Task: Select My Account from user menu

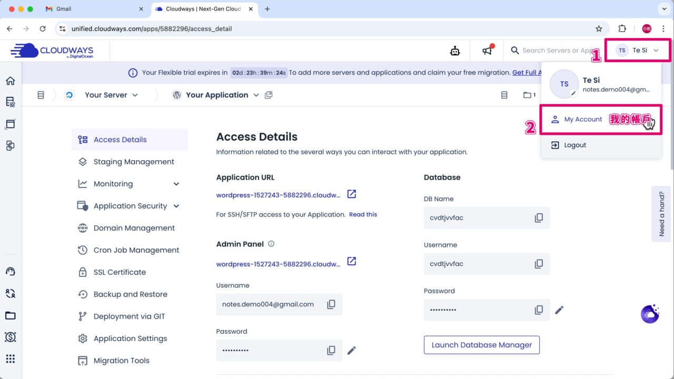Action: (x=583, y=119)
